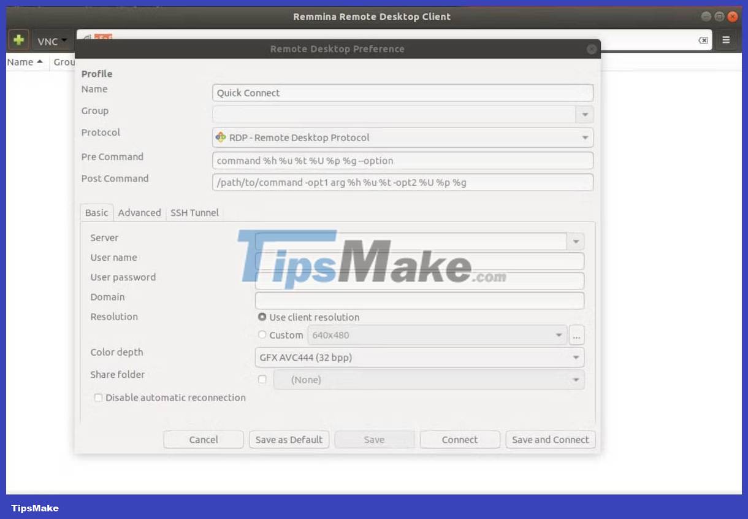This screenshot has height=519, width=748.
Task: Open the Share folder (None) dropdown
Action: (x=429, y=380)
